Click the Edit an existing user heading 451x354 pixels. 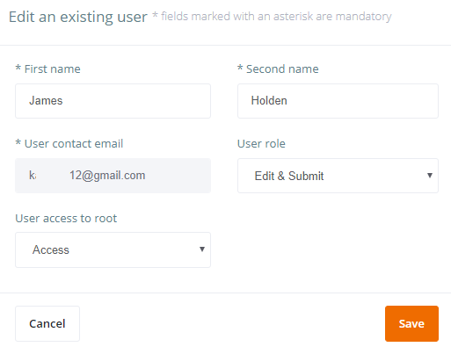pos(78,17)
